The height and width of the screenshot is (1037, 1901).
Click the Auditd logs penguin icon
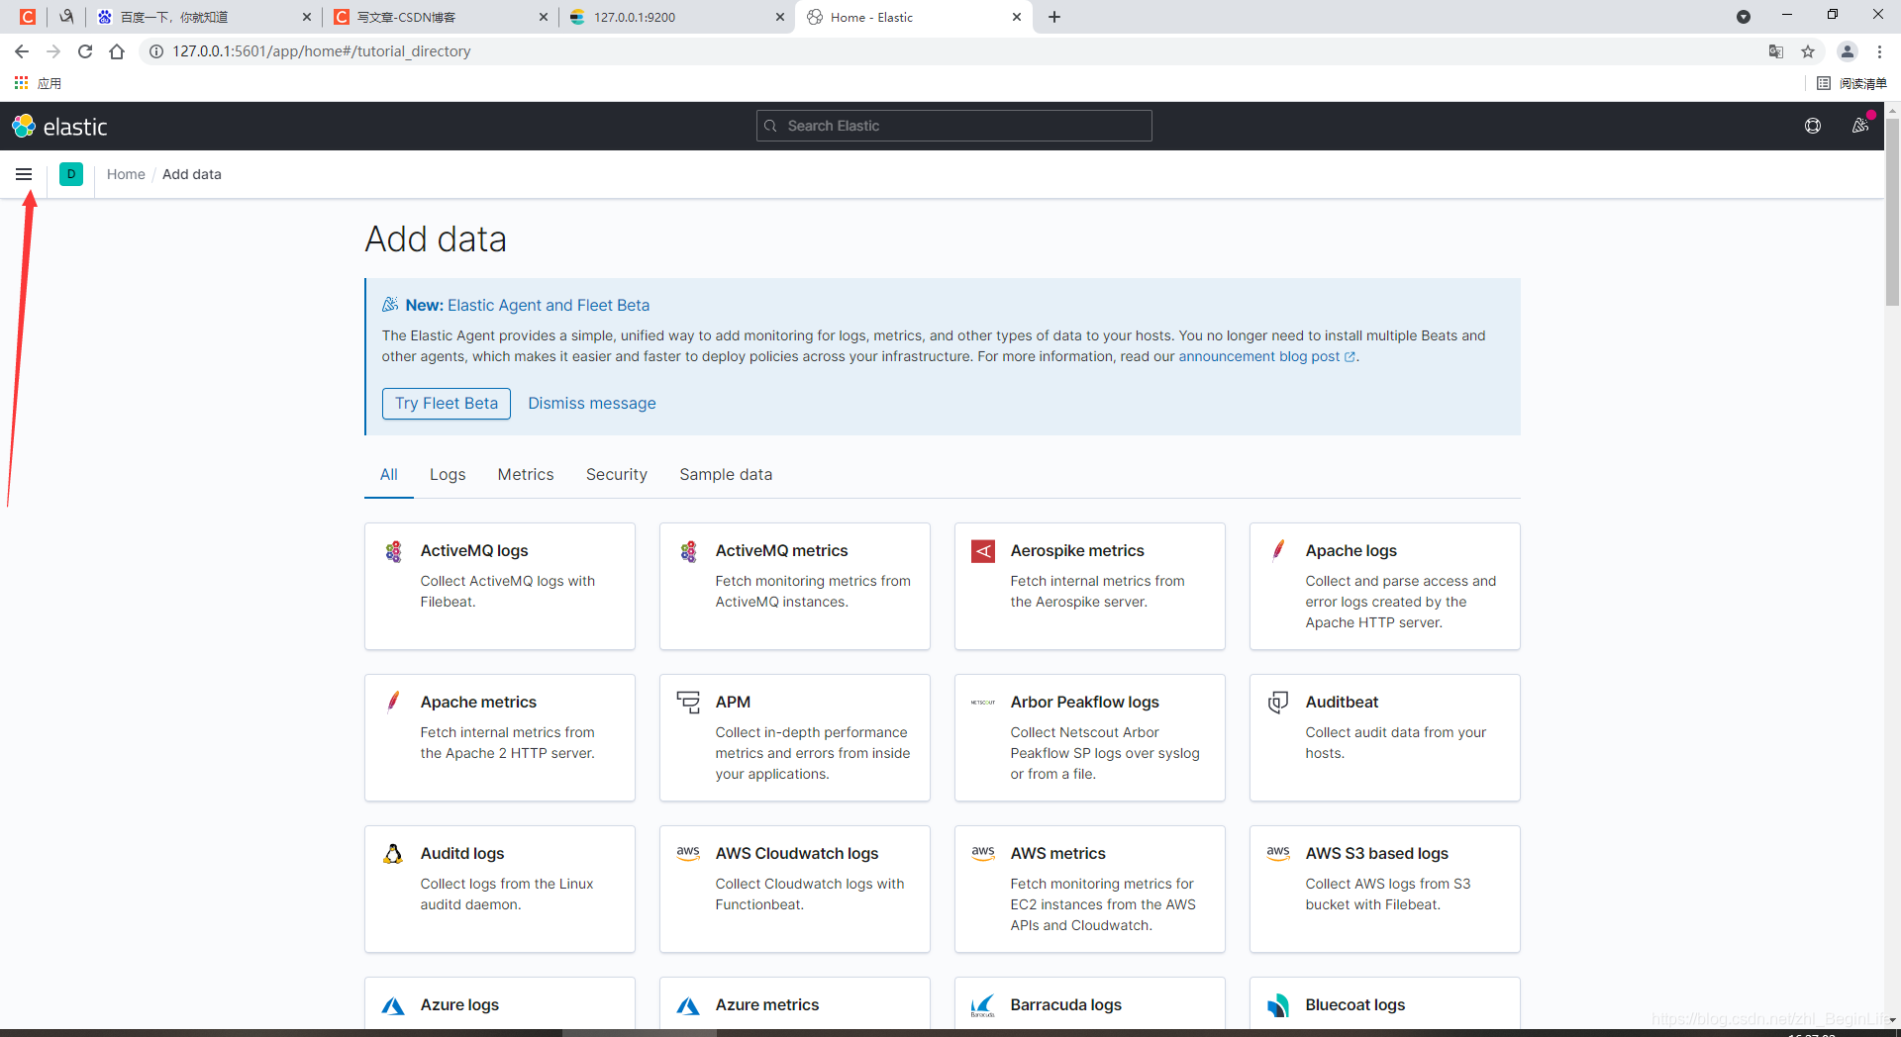(x=393, y=853)
